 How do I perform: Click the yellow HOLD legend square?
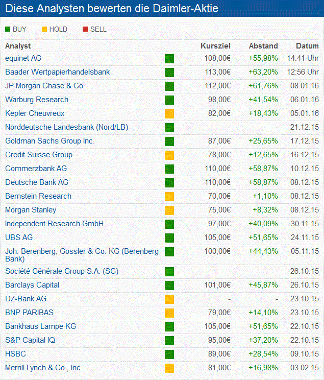44,30
